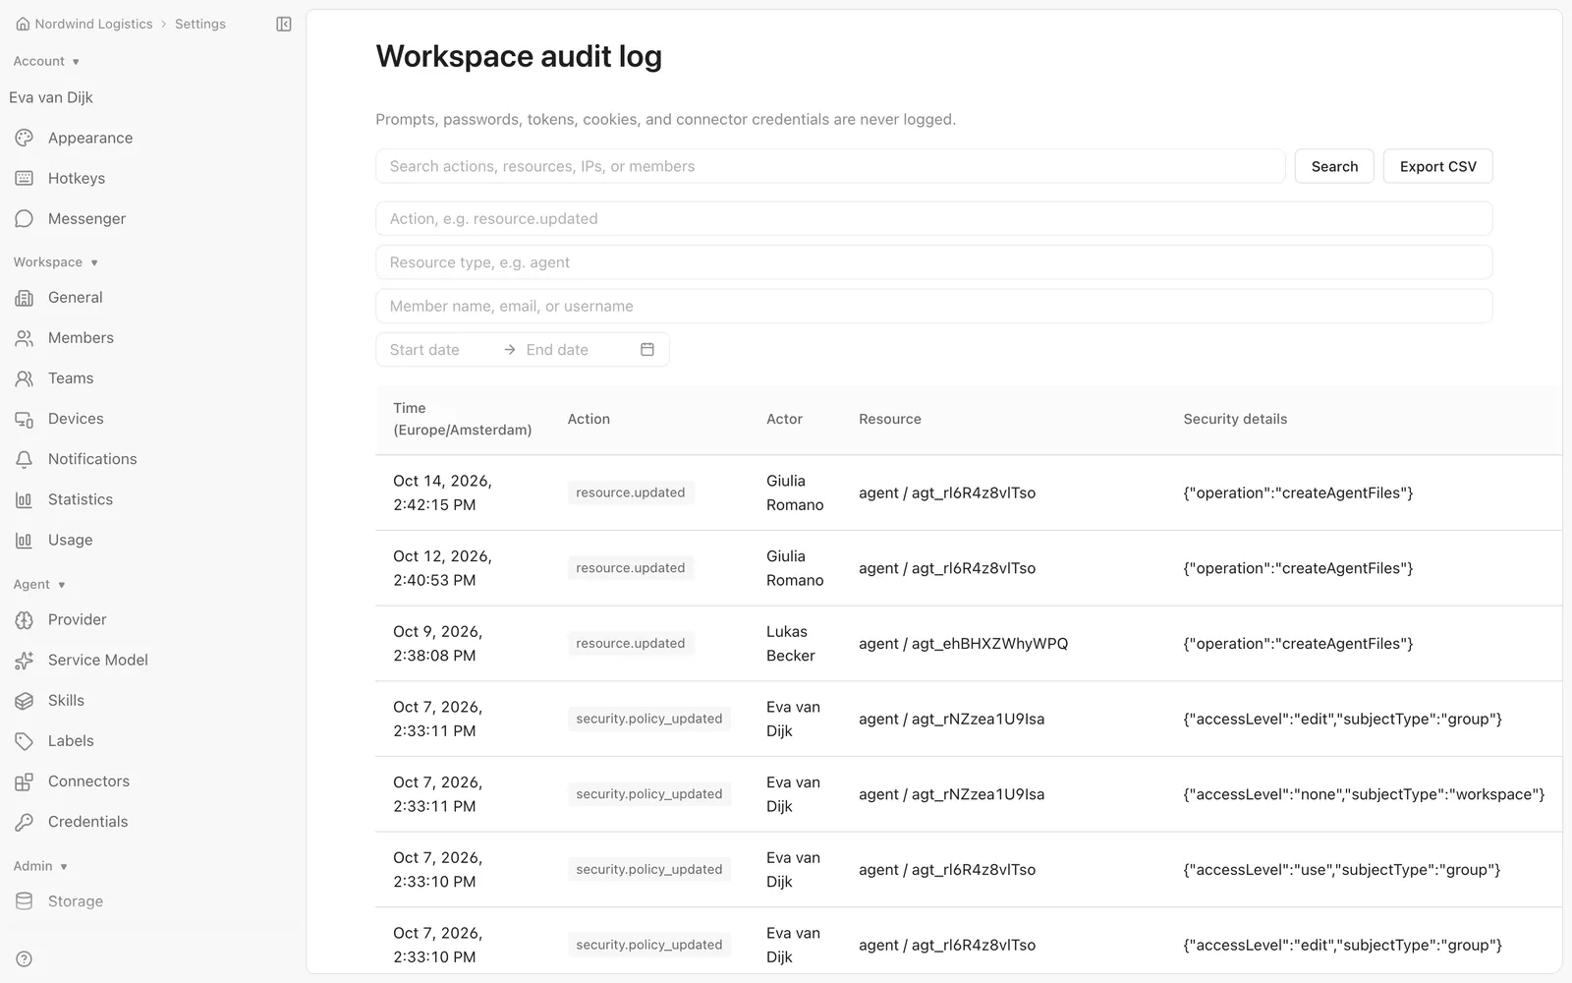
Task: Collapse the Workspace section
Action: [x=56, y=262]
